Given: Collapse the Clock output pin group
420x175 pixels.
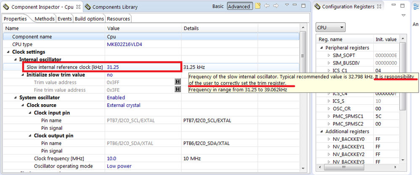Looking at the screenshot, I should 30,136.
